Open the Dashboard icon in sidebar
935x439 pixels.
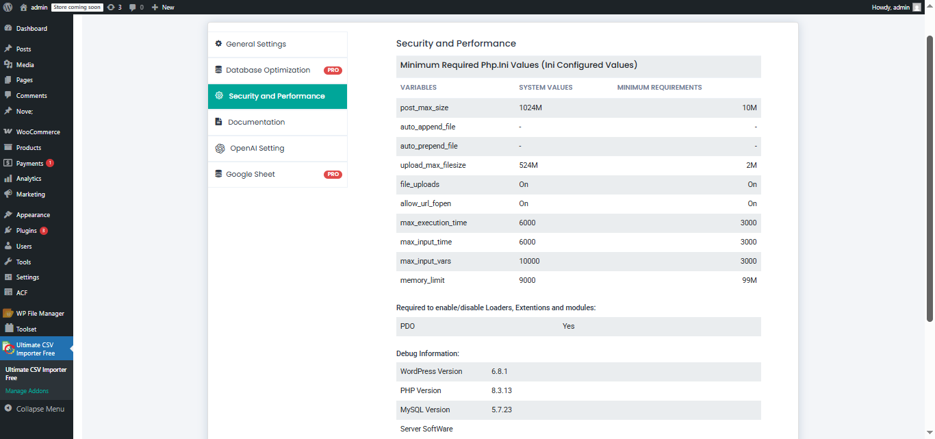(x=10, y=28)
